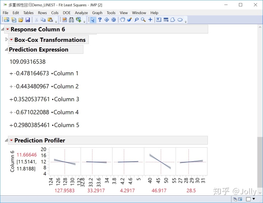This screenshot has height=203, width=263.
Task: Open the Window menu
Action: (139, 13)
